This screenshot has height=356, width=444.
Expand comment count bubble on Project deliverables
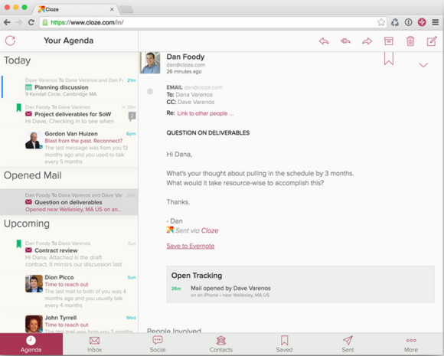point(132,116)
